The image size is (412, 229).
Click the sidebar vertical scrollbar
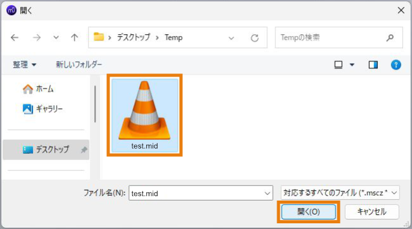(x=95, y=104)
